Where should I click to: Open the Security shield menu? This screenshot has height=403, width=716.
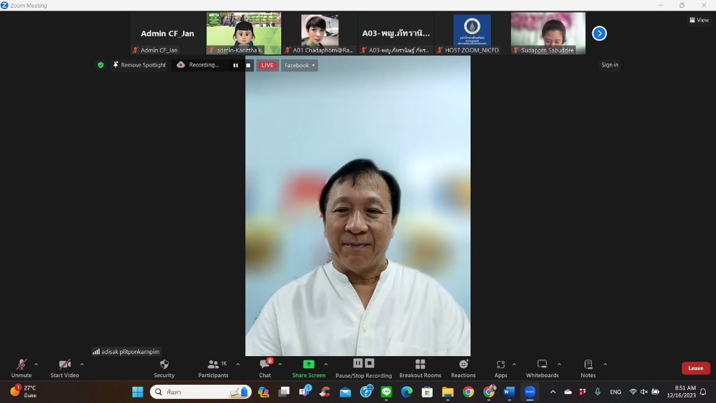[x=164, y=368]
